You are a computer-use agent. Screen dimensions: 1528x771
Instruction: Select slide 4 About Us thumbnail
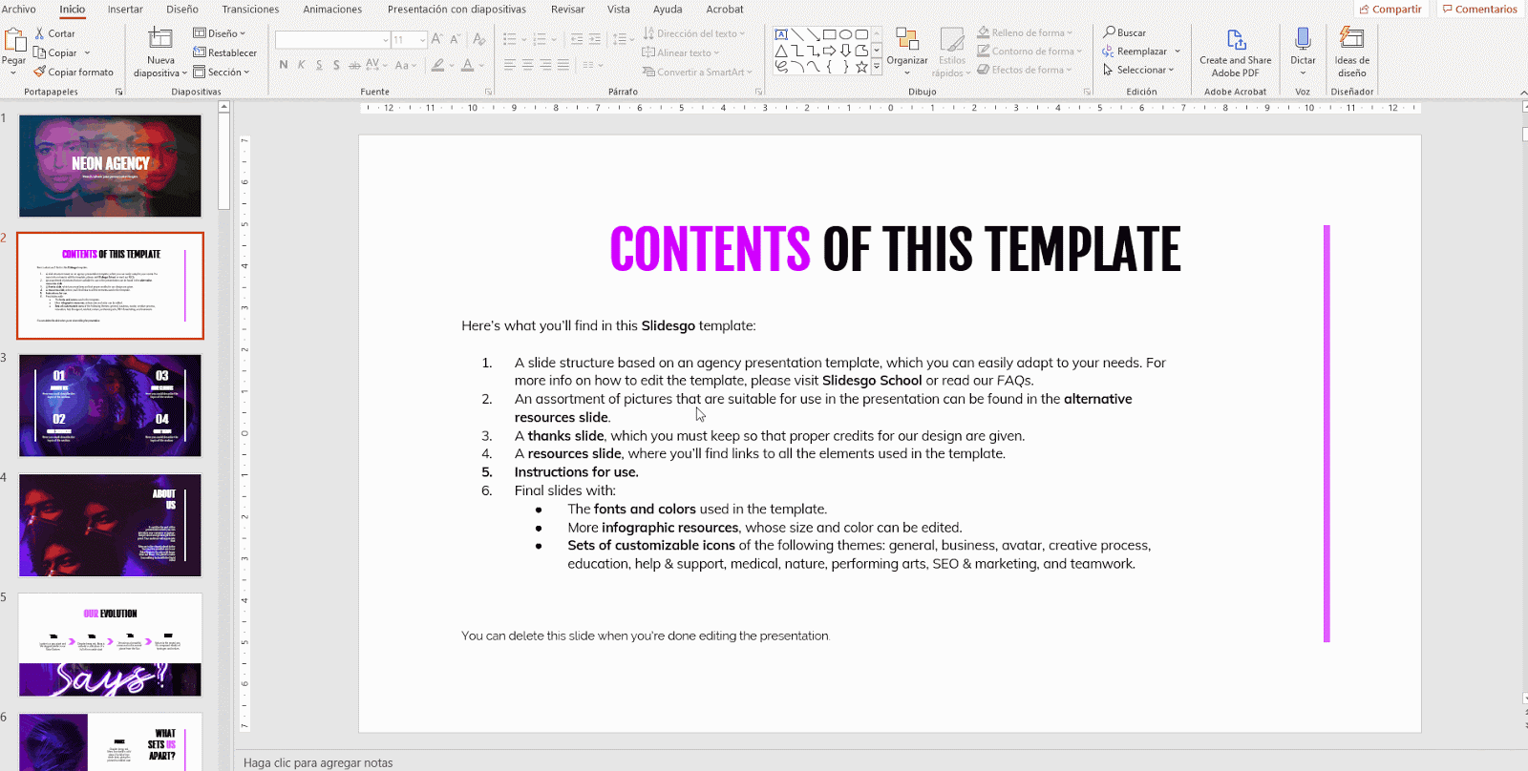coord(110,525)
